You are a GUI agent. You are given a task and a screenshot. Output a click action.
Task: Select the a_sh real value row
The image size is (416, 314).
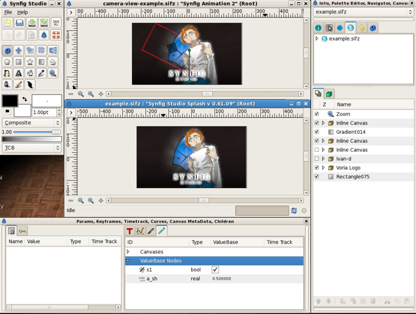click(214, 279)
